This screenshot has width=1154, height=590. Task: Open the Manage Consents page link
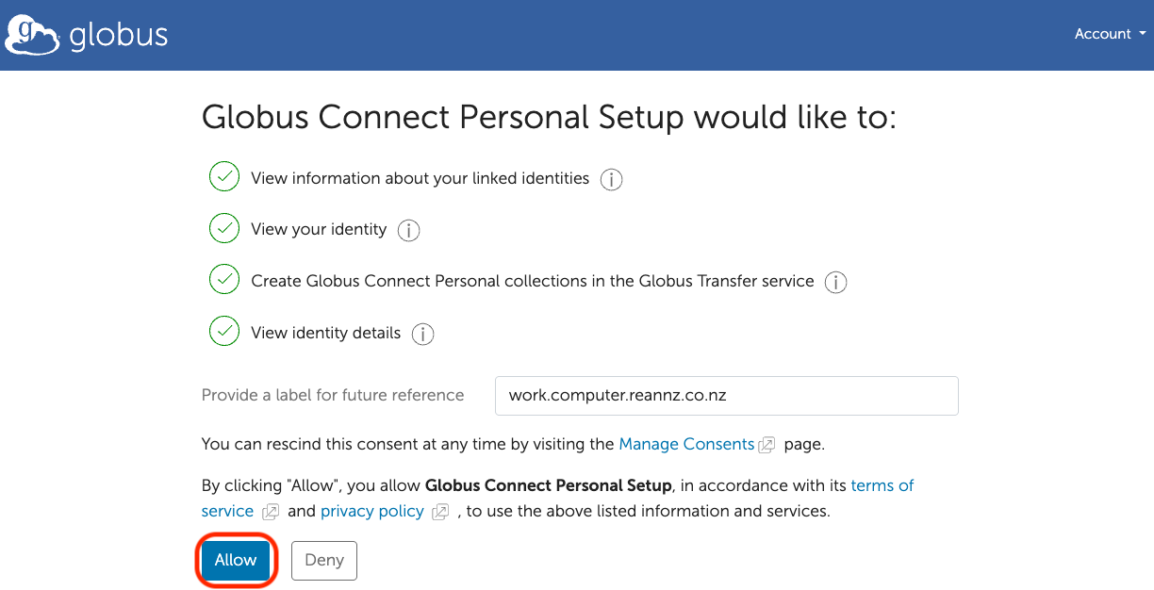coord(686,444)
